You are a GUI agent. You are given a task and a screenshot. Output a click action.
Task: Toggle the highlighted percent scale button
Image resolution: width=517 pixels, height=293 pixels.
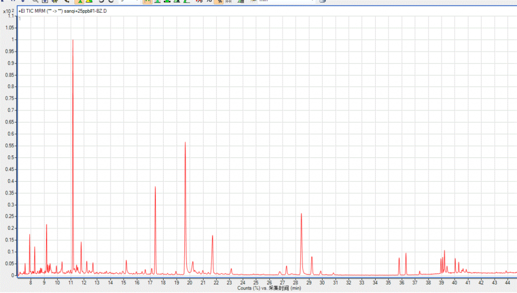tap(220, 2)
